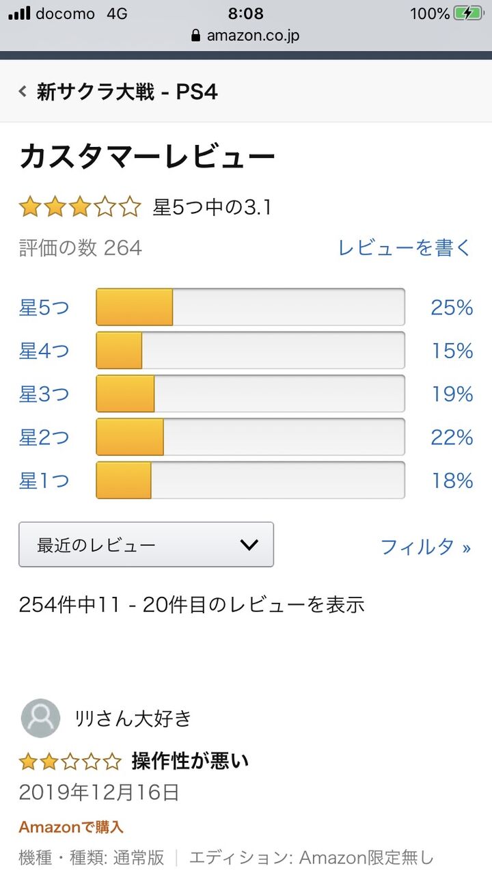This screenshot has width=492, height=875.
Task: Open the 最近のレビュー sort dropdown
Action: tap(146, 545)
